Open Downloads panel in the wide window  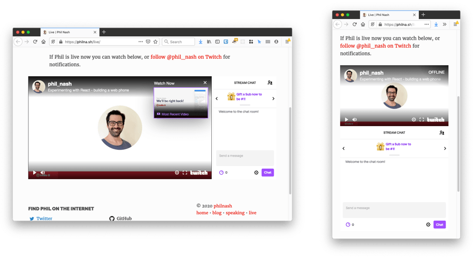(201, 42)
